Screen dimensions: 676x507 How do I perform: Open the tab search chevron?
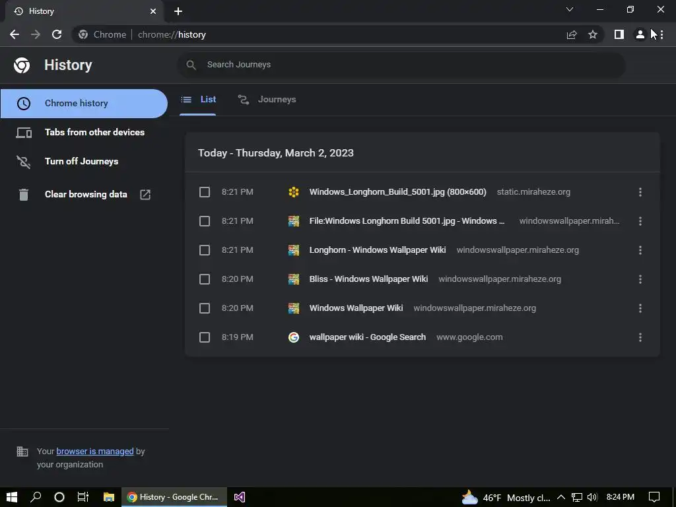click(570, 9)
